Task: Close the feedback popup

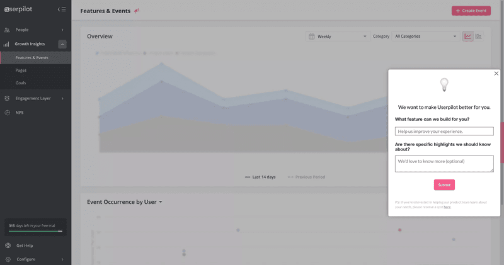Action: [496, 74]
